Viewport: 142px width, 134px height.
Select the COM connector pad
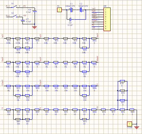[130, 124]
